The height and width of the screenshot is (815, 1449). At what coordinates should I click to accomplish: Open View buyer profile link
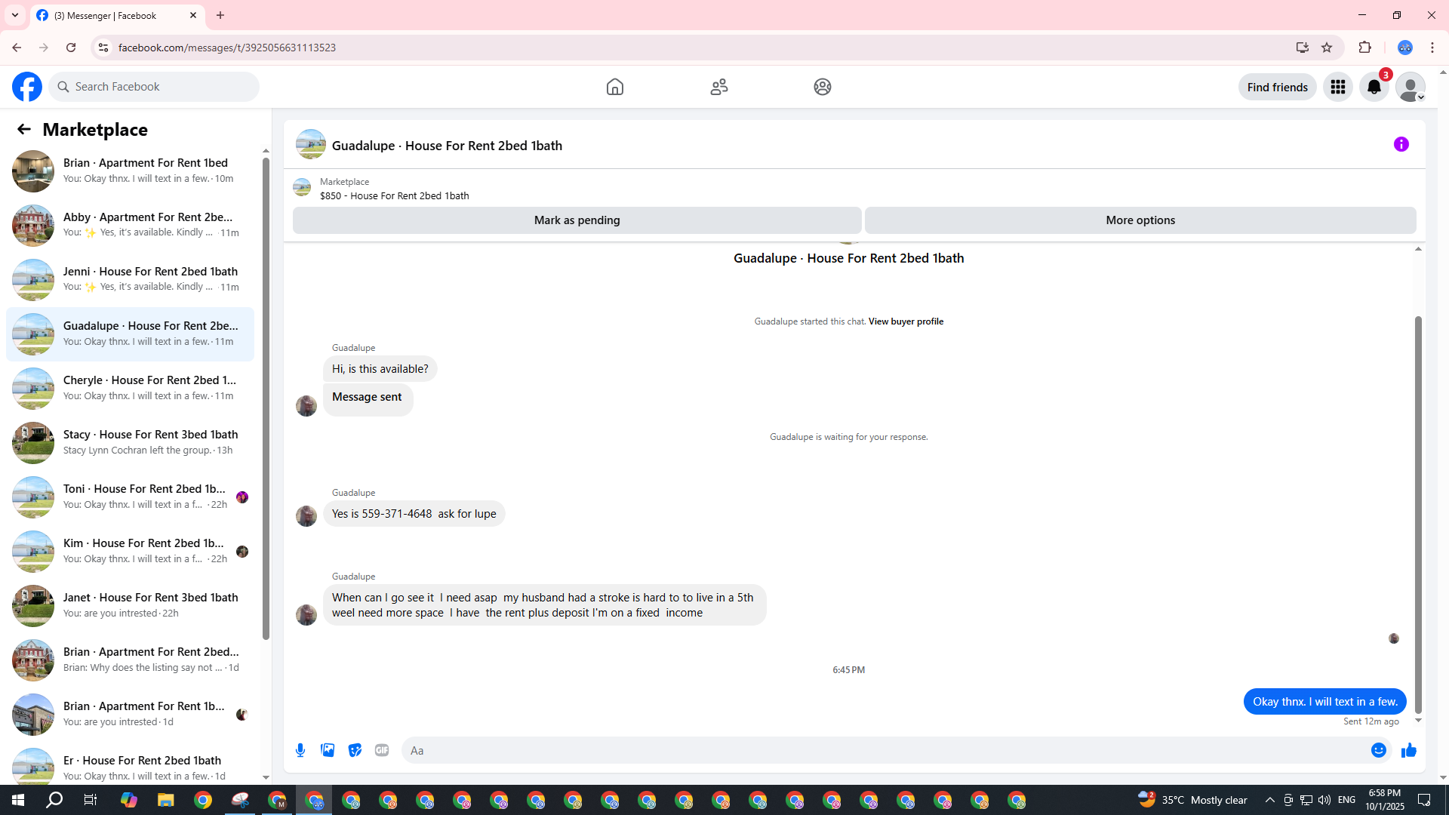click(x=906, y=321)
